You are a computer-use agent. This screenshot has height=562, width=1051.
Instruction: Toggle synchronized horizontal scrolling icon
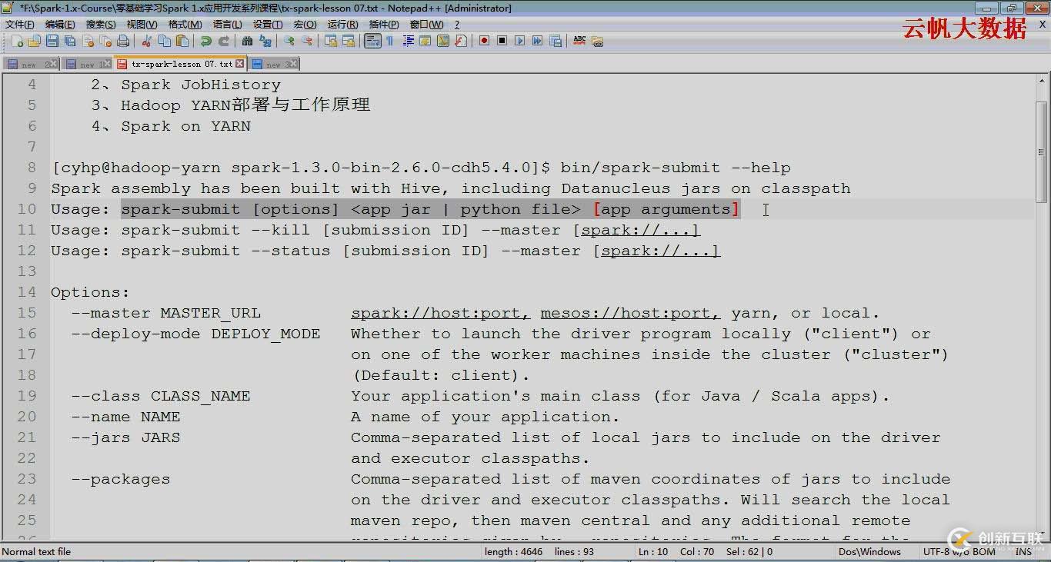coord(348,41)
